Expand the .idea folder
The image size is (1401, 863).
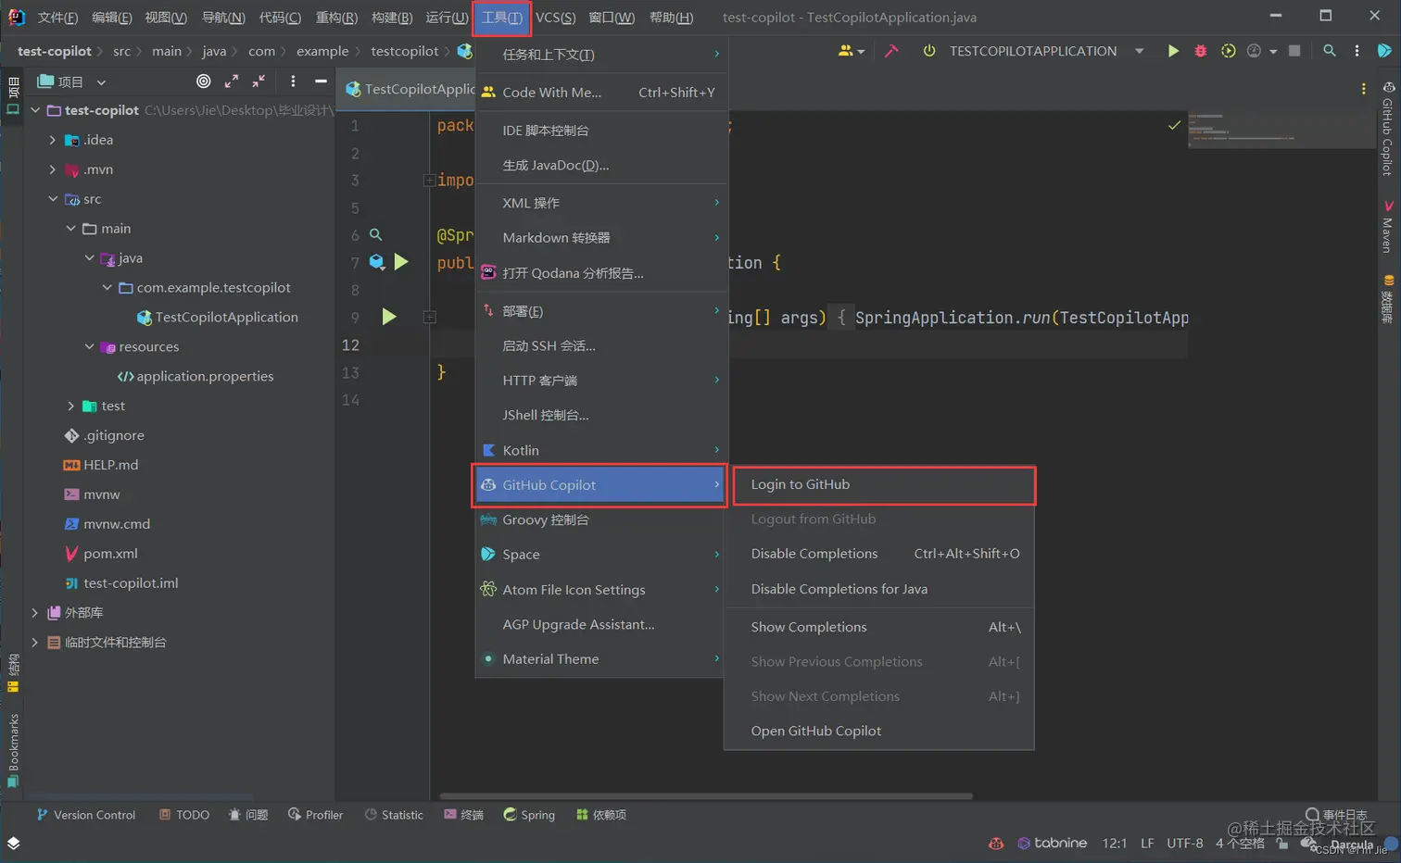tap(52, 140)
